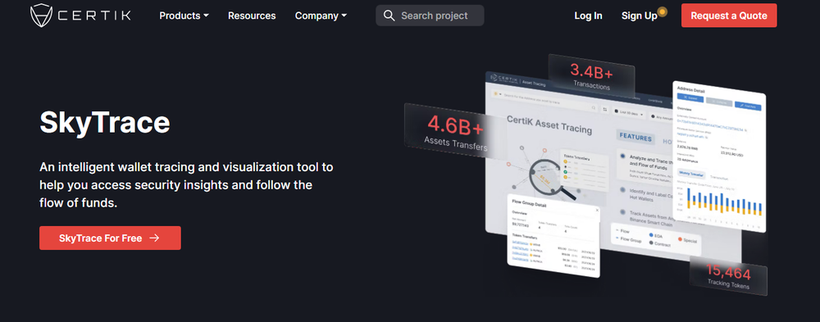Image resolution: width=820 pixels, height=322 pixels.
Task: Focus the Search project field
Action: [430, 16]
